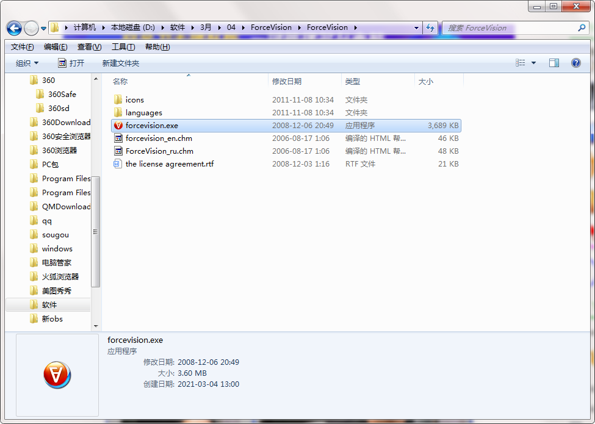595x424 pixels.
Task: Click 3月 in address breadcrumb
Action: 206,27
